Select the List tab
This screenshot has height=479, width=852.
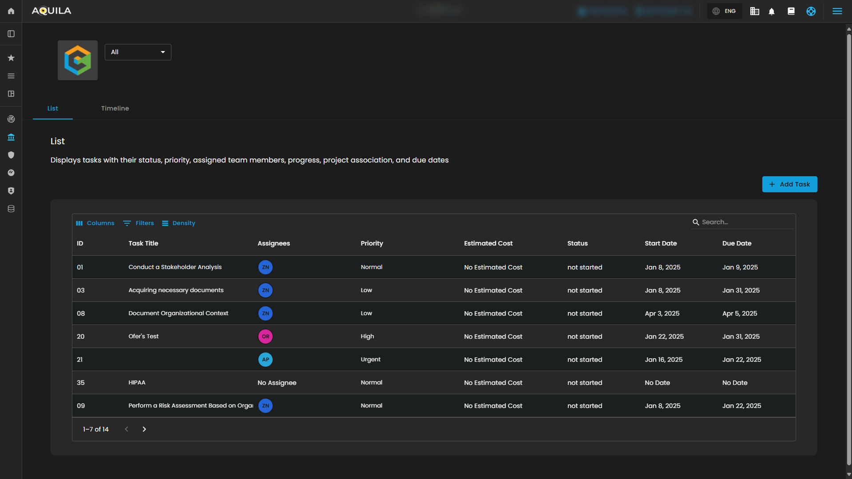point(52,108)
